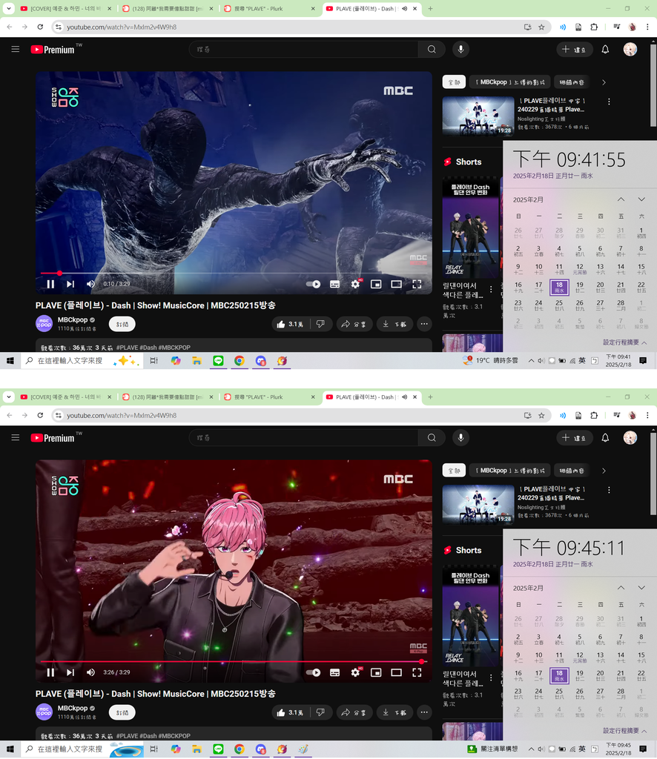Viewport: 657px width, 759px height.
Task: Start voice search in lower YouTube header
Action: coord(461,437)
